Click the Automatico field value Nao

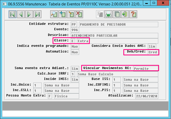pyautogui.click(x=75, y=52)
